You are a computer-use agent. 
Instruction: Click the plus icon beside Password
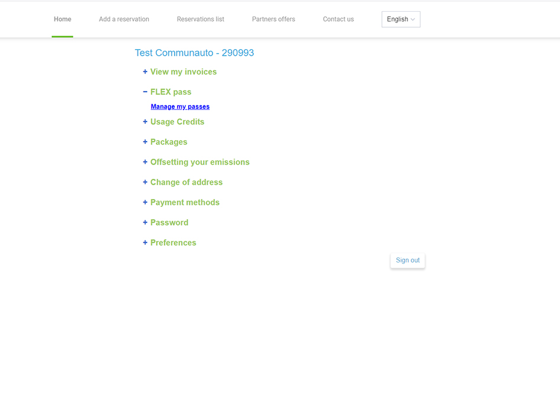[x=145, y=223]
